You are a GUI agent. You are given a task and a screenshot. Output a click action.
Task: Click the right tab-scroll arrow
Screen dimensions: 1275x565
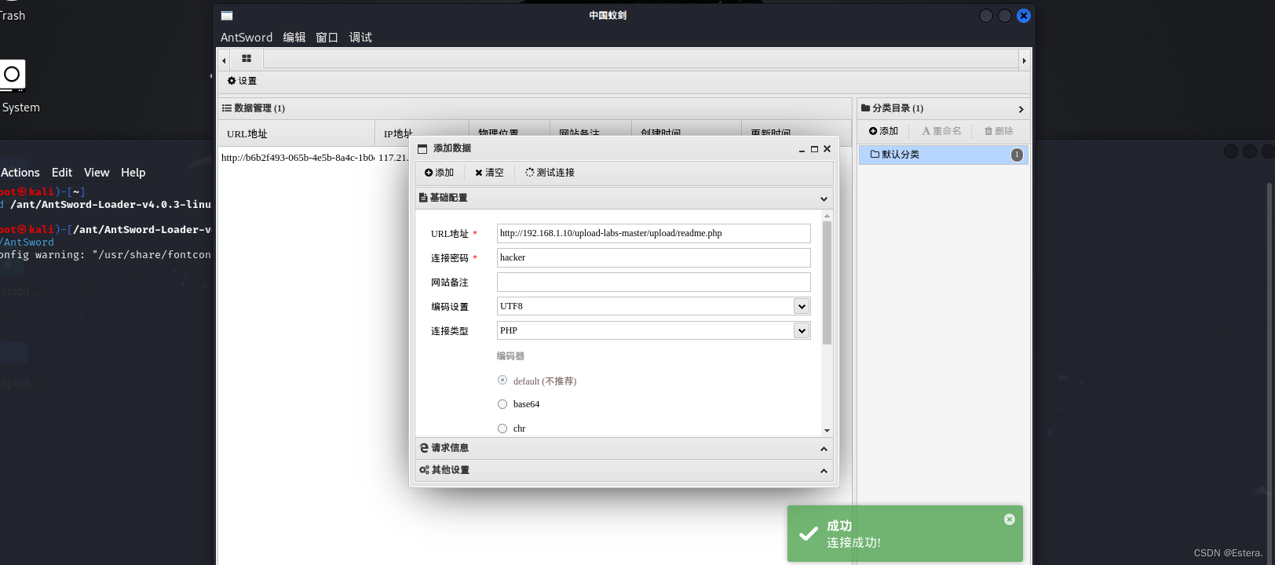coord(1024,60)
